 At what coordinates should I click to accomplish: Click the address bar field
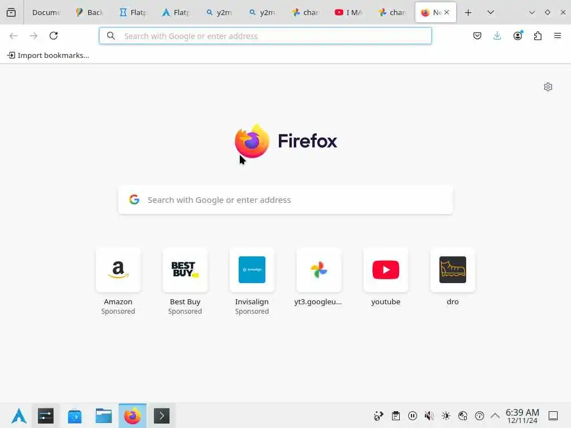tap(265, 36)
